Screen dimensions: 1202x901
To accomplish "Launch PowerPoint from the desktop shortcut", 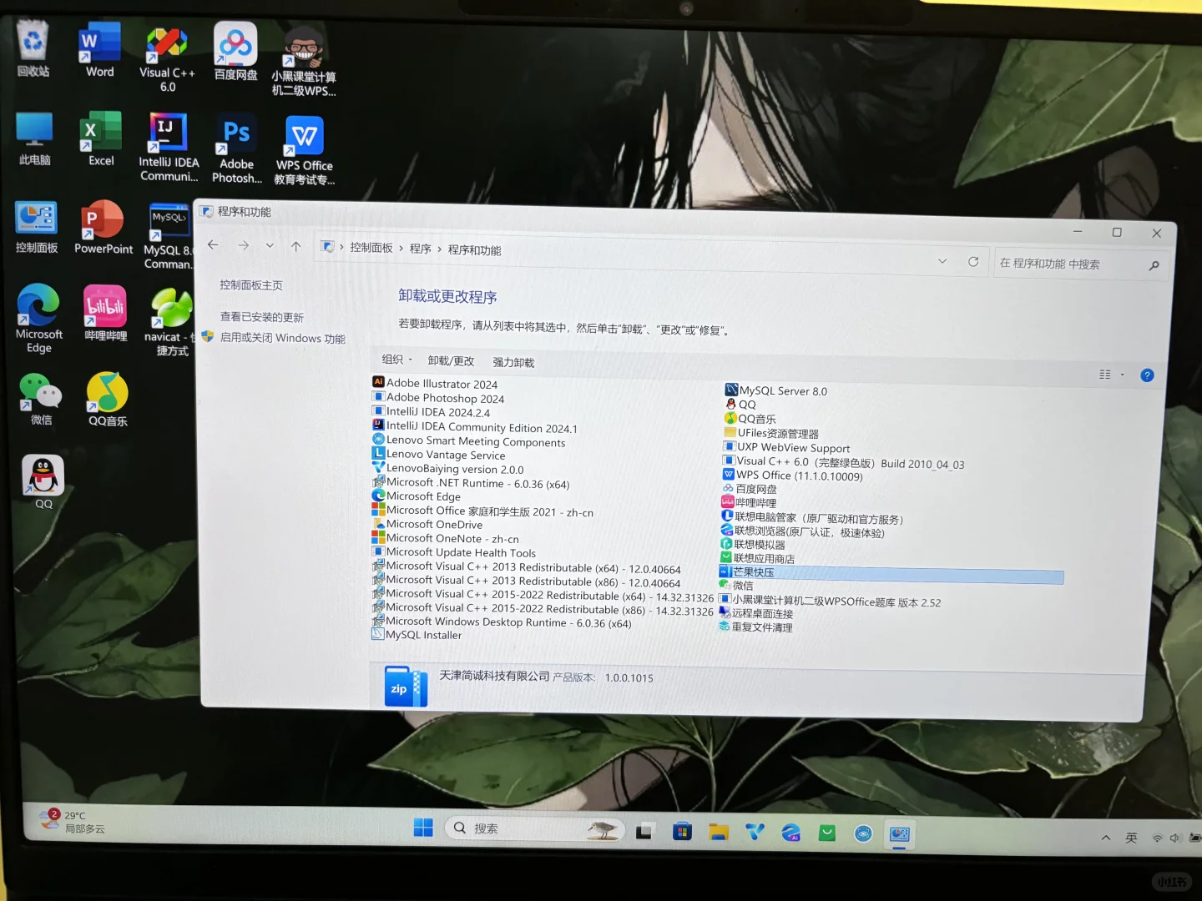I will 104,227.
